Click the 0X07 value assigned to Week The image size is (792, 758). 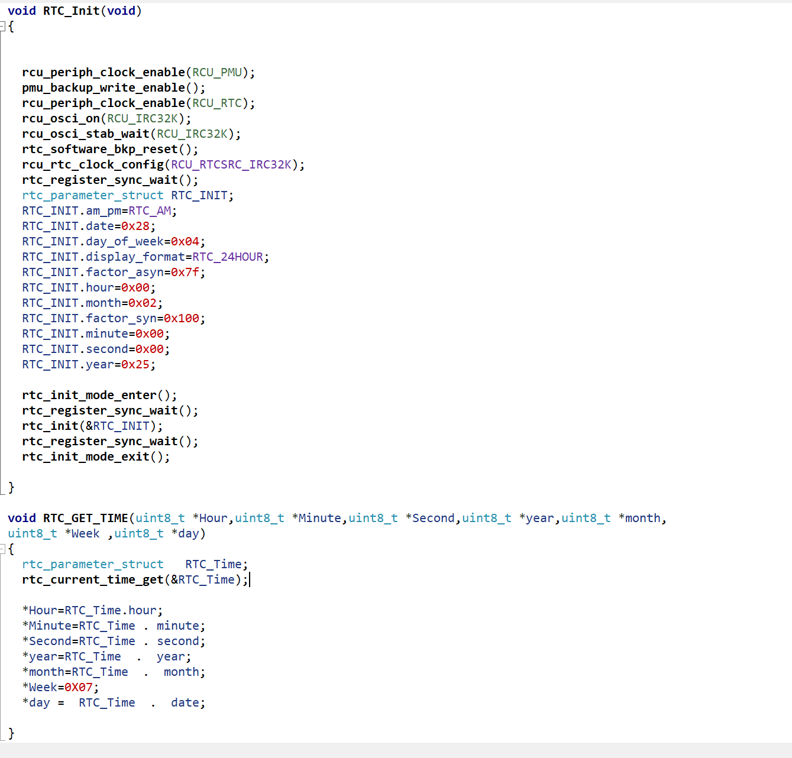[x=79, y=688]
